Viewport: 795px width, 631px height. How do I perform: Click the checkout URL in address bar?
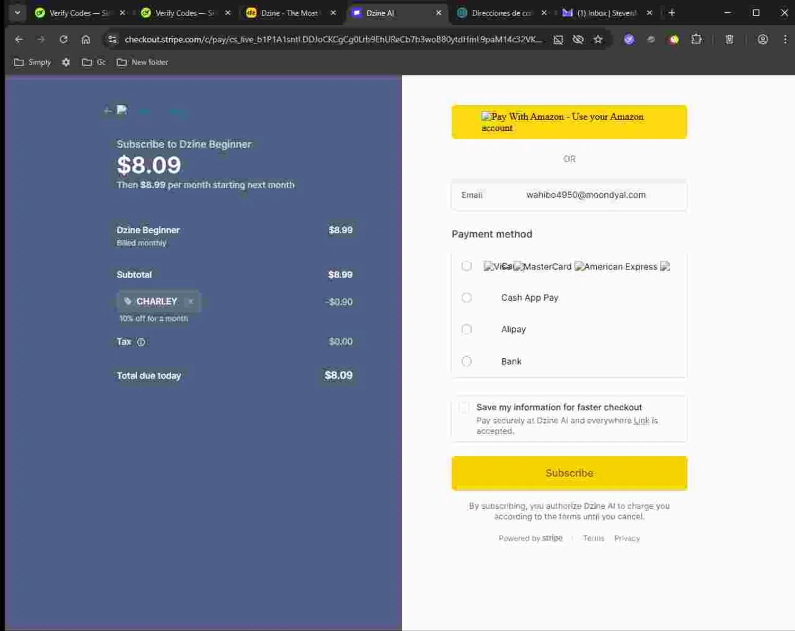(x=333, y=39)
